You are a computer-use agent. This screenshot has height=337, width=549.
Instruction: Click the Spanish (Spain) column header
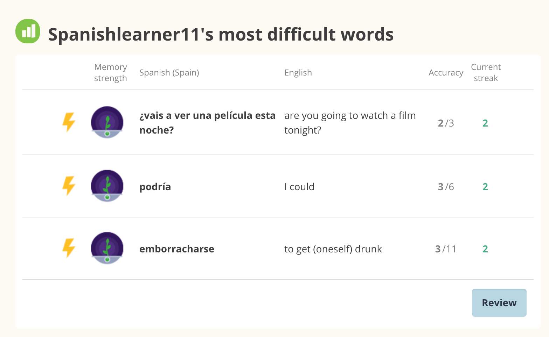tap(169, 72)
